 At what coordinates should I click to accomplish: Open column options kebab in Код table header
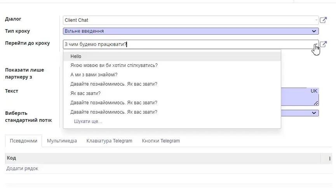pyautogui.click(x=330, y=158)
